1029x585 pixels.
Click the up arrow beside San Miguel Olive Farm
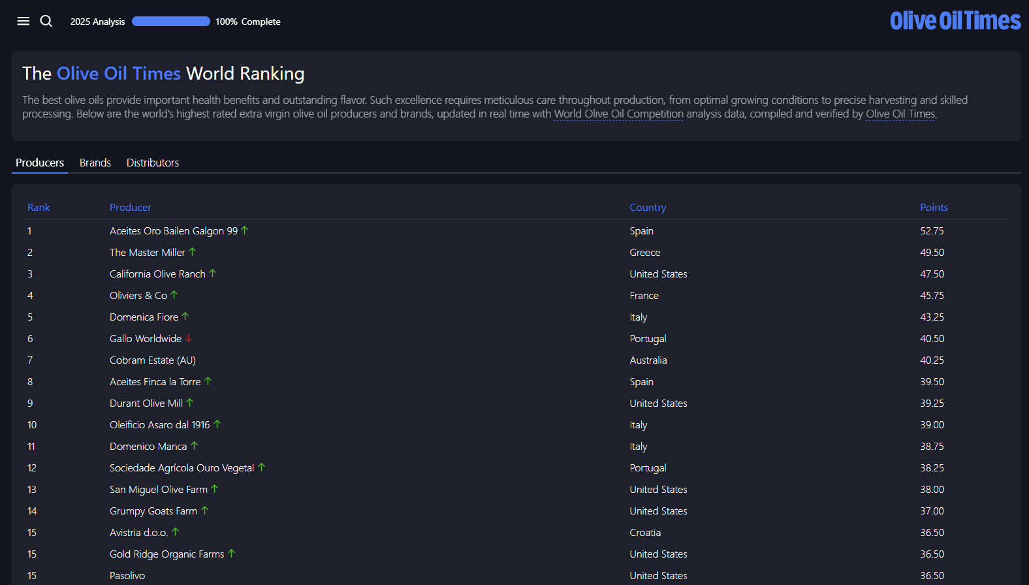pyautogui.click(x=215, y=489)
